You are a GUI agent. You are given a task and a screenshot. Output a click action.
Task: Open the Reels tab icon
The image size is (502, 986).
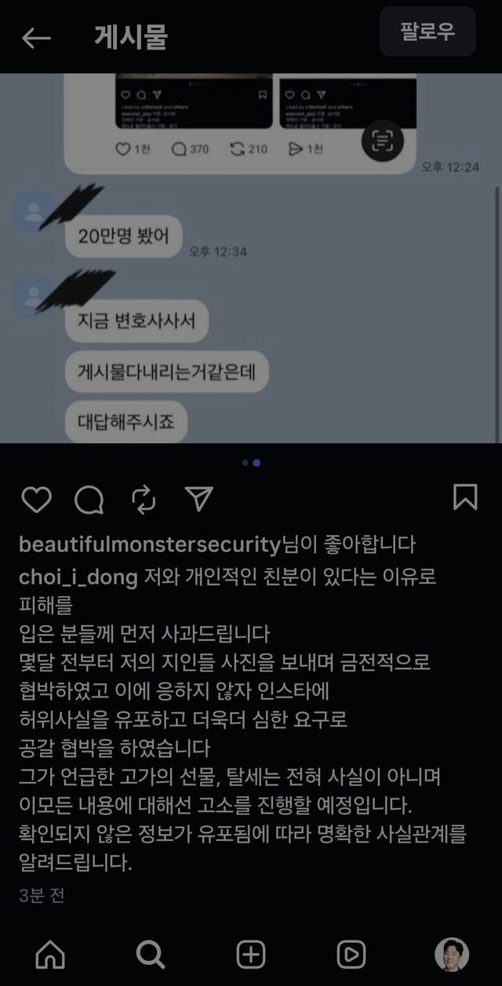[351, 955]
